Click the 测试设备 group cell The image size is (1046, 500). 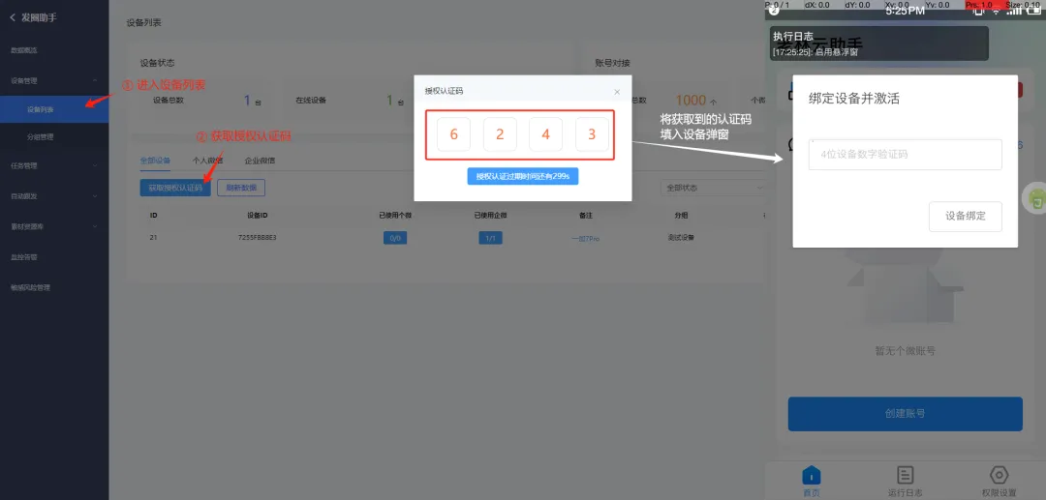click(x=681, y=238)
